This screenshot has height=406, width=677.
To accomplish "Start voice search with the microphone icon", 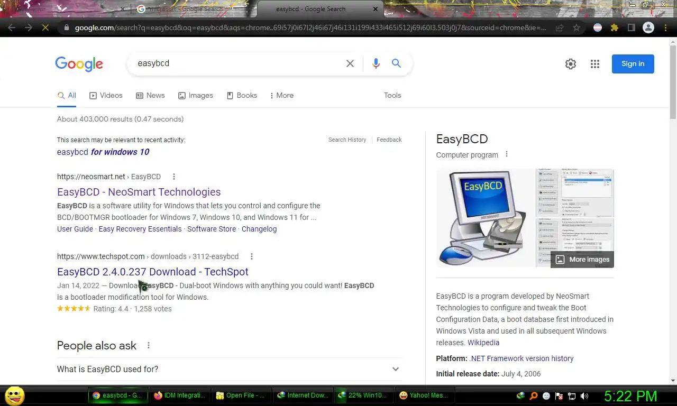I will [376, 63].
